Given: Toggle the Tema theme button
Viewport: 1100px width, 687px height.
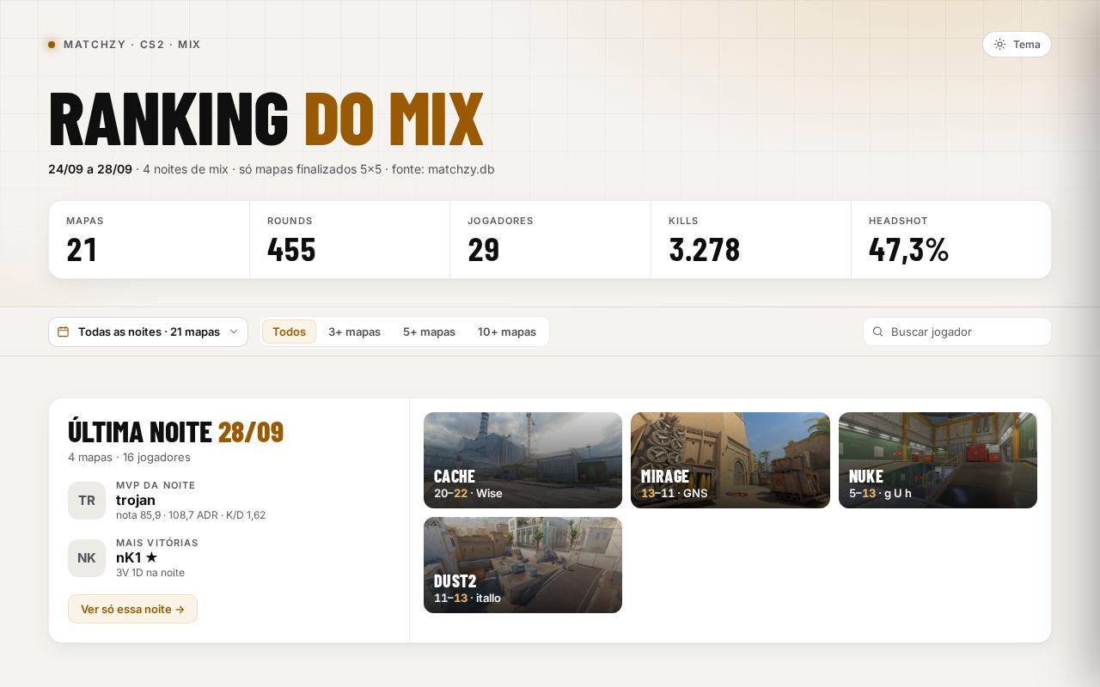Looking at the screenshot, I should tap(1017, 45).
